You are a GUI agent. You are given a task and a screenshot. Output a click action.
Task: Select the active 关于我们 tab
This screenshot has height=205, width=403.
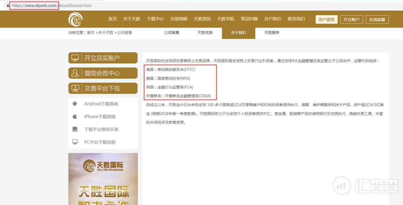[x=238, y=33]
